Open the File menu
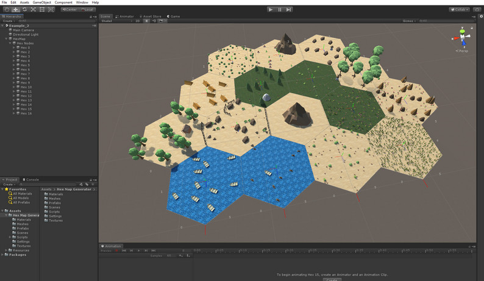This screenshot has height=281, width=484. tap(4, 2)
